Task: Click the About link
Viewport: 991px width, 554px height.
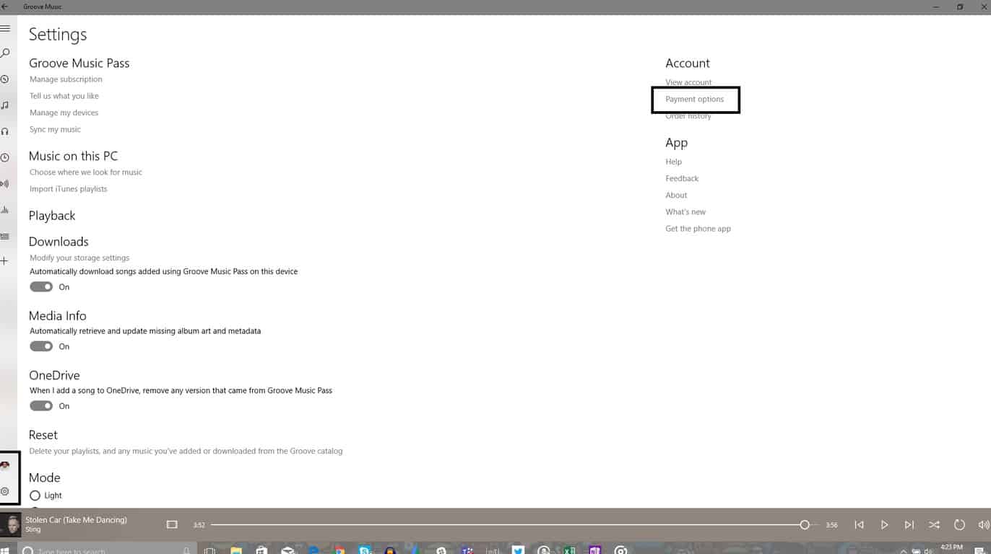Action: coord(676,195)
